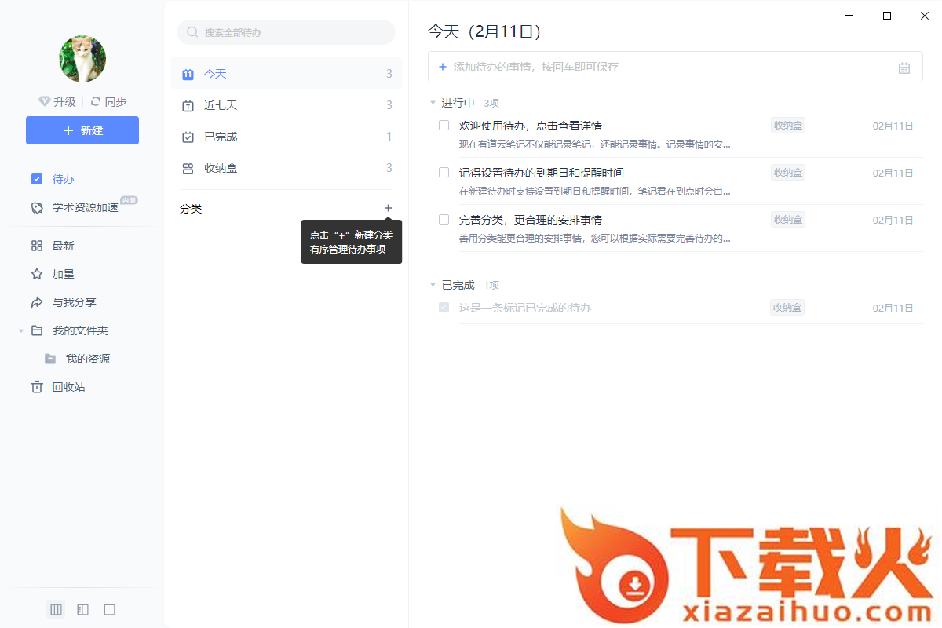Click the 升级 upgrade link

pos(57,101)
